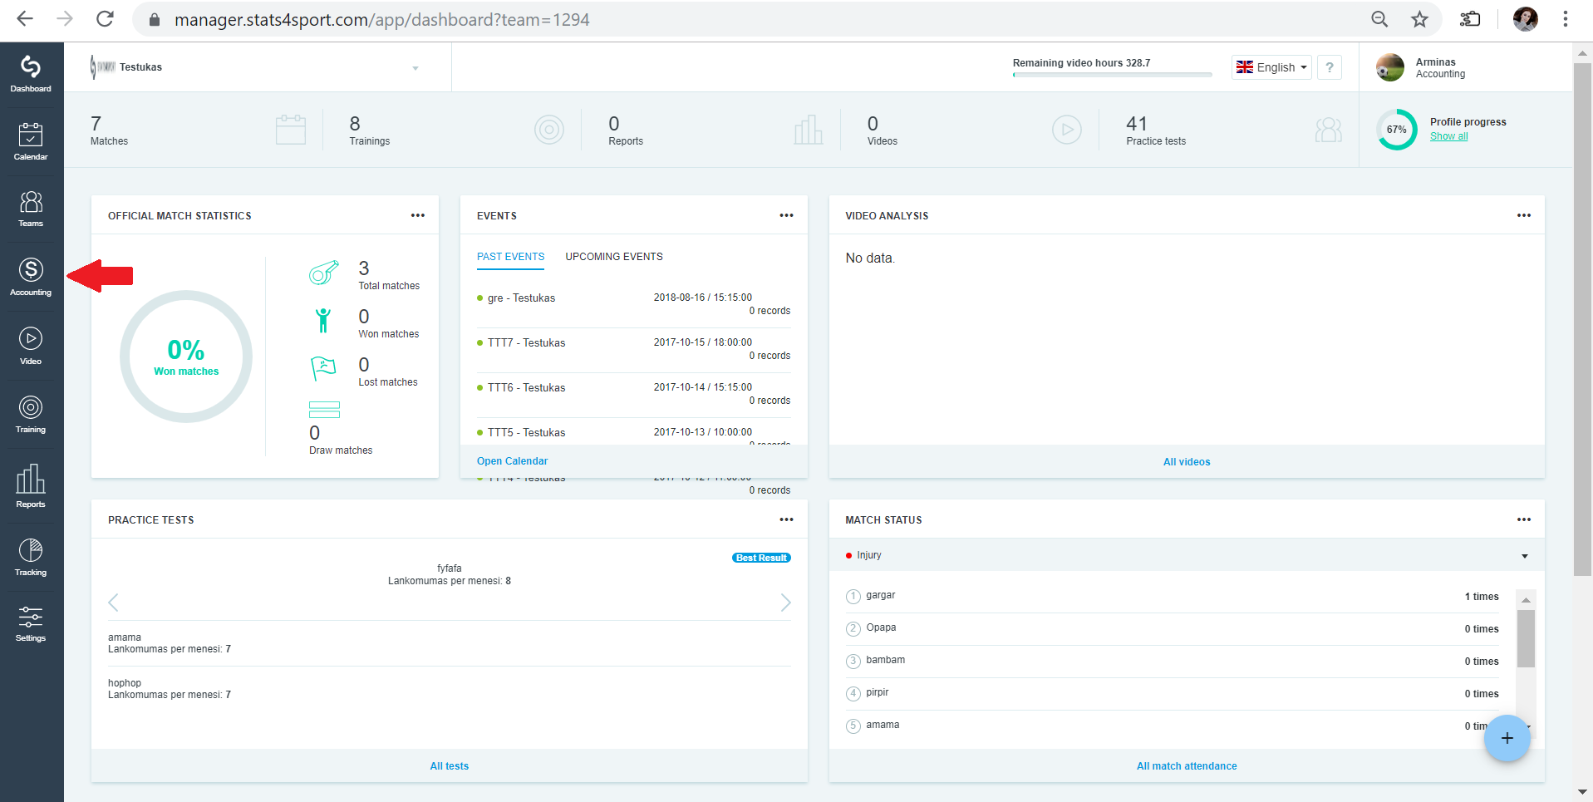1593x802 pixels.
Task: Reload the page in browser
Action: 105,19
